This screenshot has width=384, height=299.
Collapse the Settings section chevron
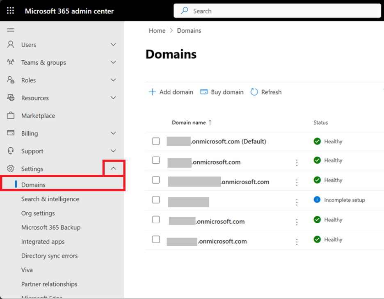pos(113,168)
